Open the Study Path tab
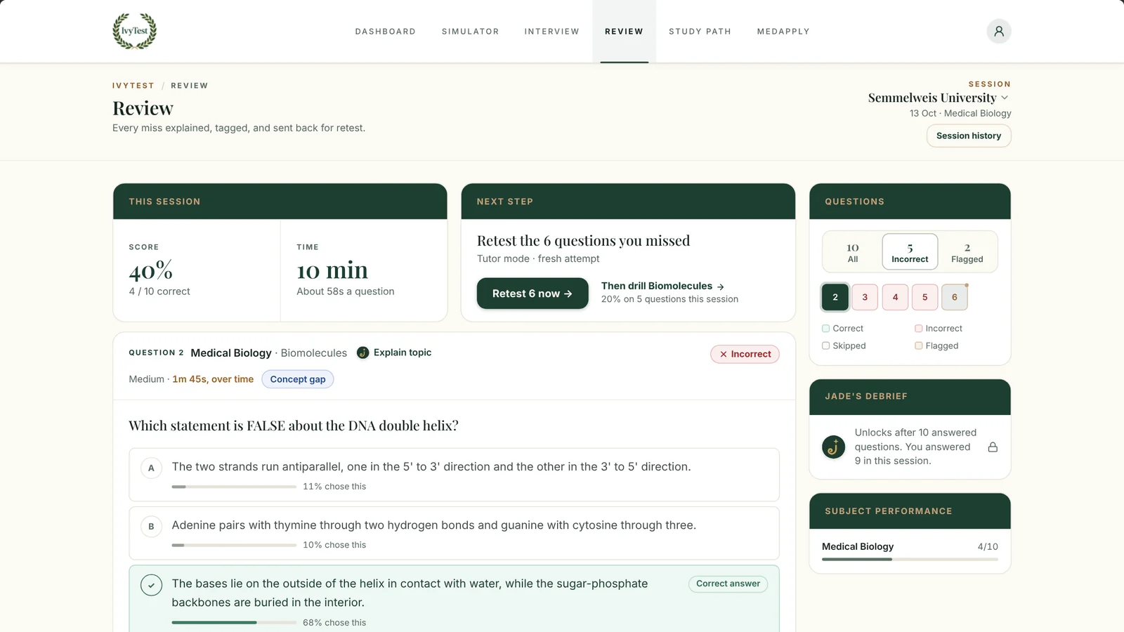 (700, 32)
